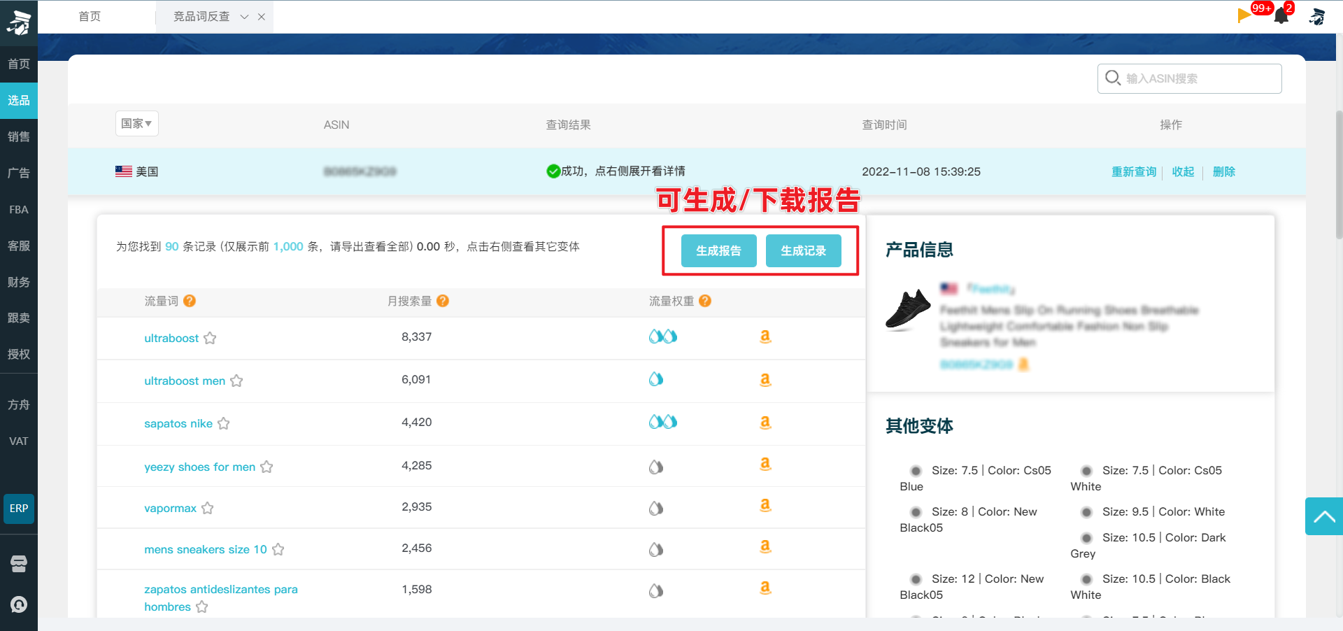The width and height of the screenshot is (1343, 631).
Task: Open 广告 in the left sidebar
Action: tap(19, 173)
